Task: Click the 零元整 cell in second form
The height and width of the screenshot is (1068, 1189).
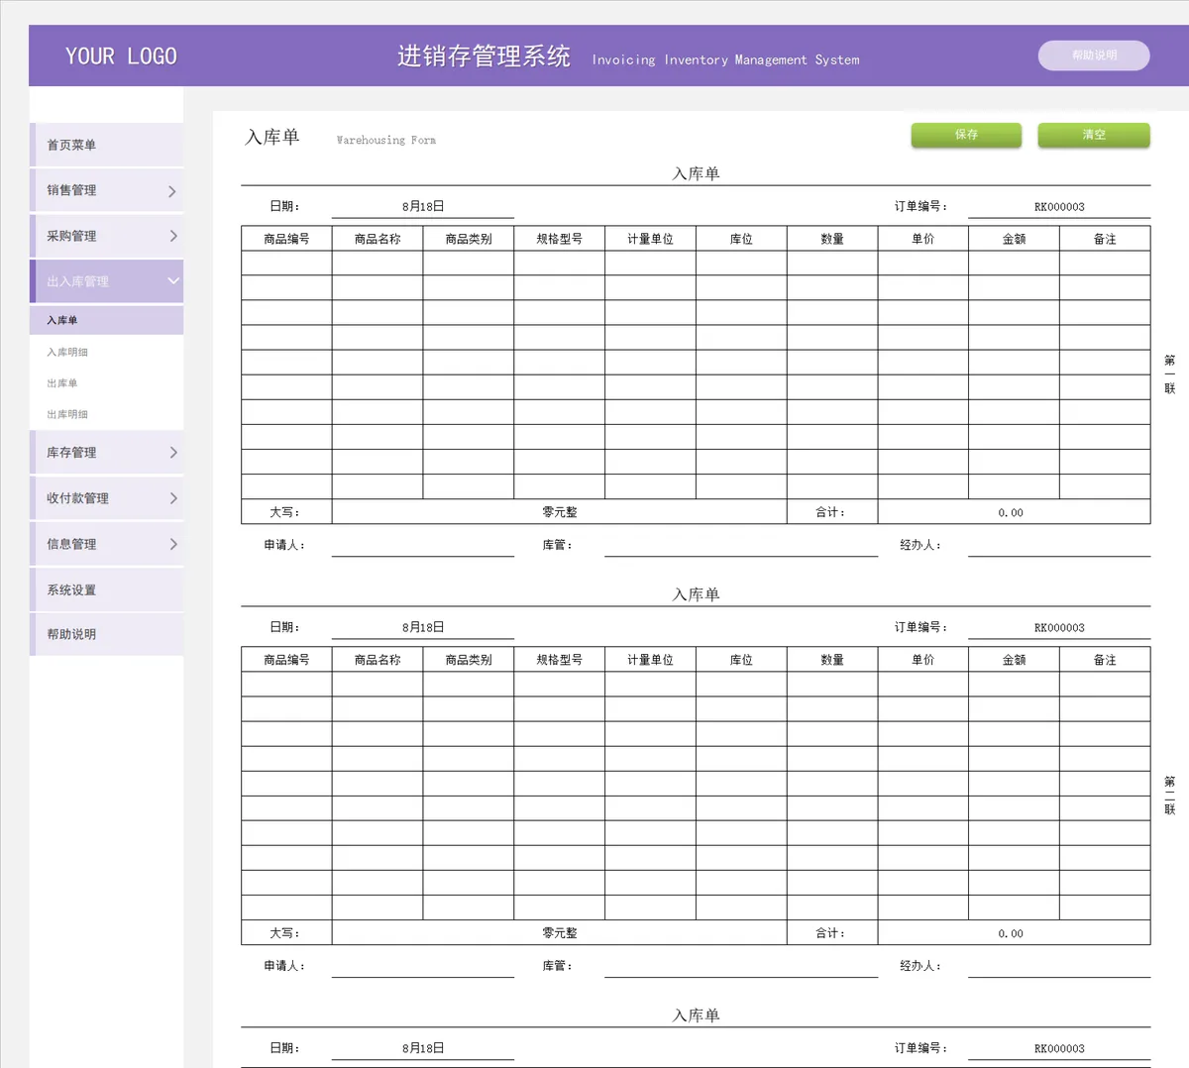Action: click(560, 933)
